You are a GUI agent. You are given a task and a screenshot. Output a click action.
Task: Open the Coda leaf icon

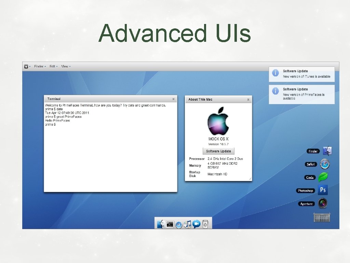point(323,177)
